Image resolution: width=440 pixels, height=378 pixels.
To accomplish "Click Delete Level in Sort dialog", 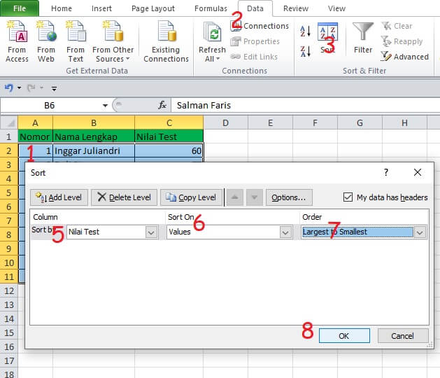I will coord(124,197).
